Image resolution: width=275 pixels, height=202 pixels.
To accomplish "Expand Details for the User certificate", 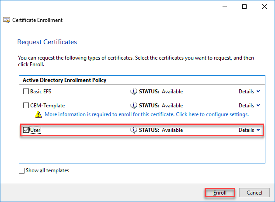I will [249, 130].
